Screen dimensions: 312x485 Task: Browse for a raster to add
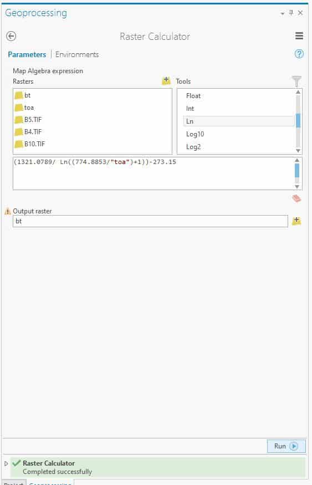coord(166,81)
